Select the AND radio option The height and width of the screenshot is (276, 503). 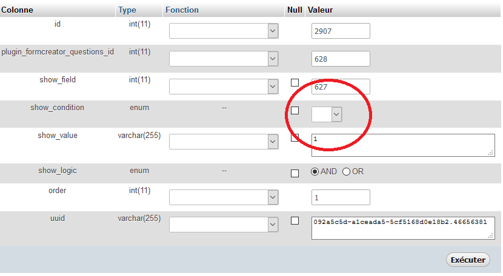coord(315,172)
